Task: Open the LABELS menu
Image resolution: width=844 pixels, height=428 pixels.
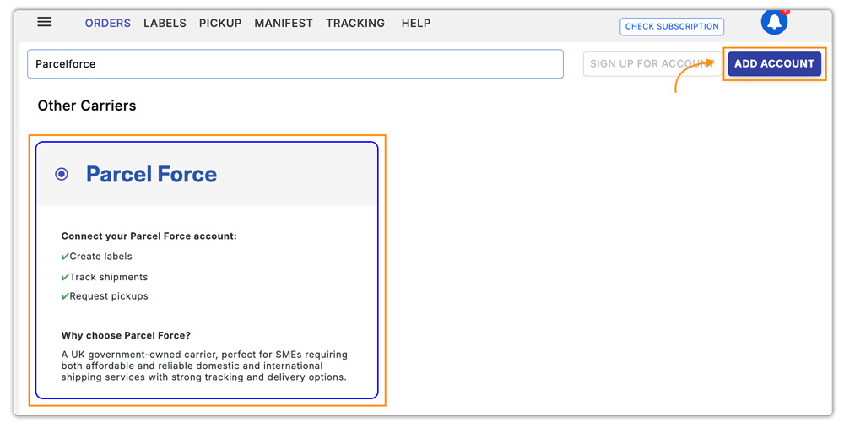Action: (x=165, y=24)
